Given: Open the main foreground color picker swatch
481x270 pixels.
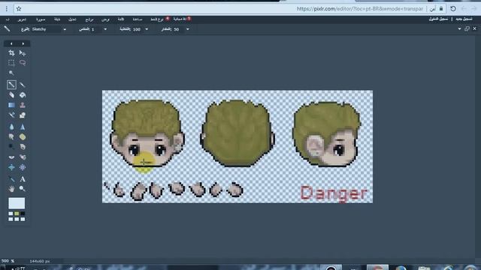Looking at the screenshot, I should click(x=17, y=203).
